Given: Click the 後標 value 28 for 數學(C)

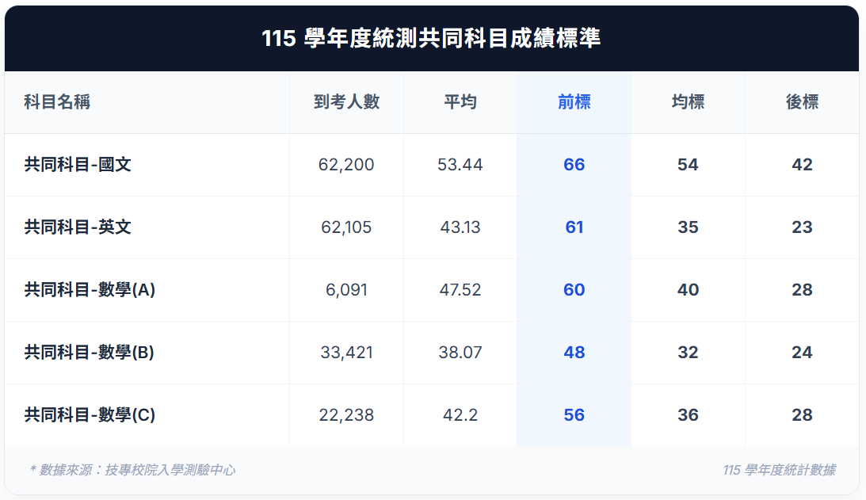Looking at the screenshot, I should tap(802, 415).
